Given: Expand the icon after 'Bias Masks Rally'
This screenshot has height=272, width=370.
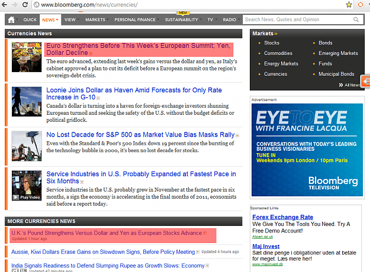Looking at the screenshot, I should [237, 135].
